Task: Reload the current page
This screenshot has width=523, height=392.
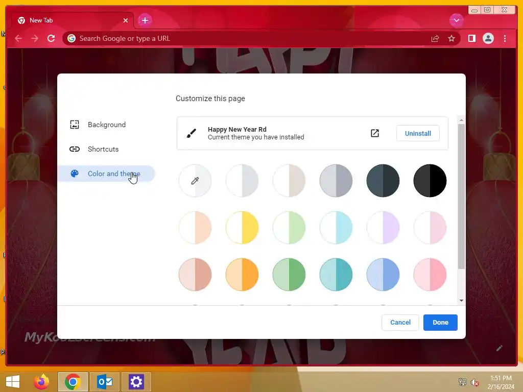Action: coord(51,39)
